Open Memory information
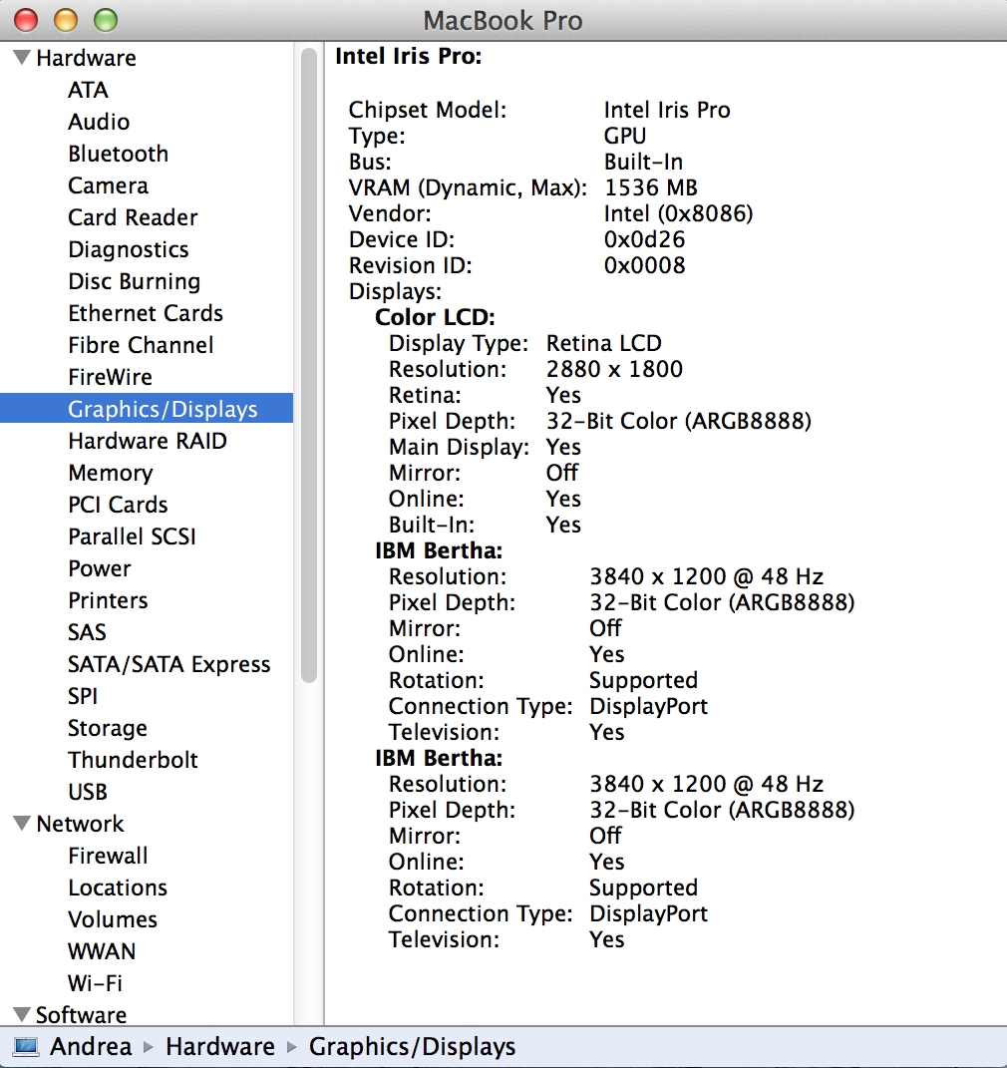Screen dimensions: 1007x1068 click(111, 473)
